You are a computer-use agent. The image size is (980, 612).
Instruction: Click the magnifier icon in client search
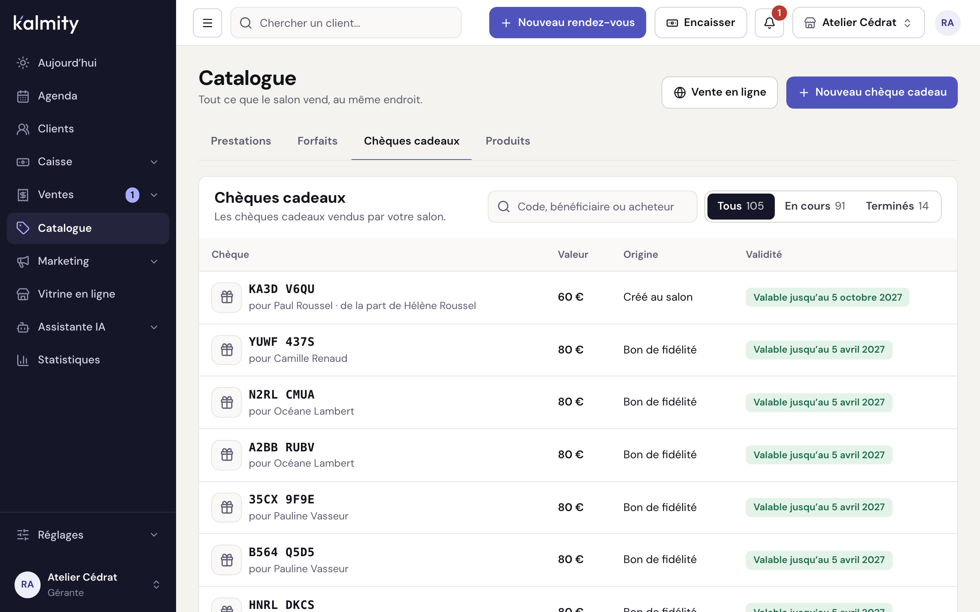(x=246, y=23)
